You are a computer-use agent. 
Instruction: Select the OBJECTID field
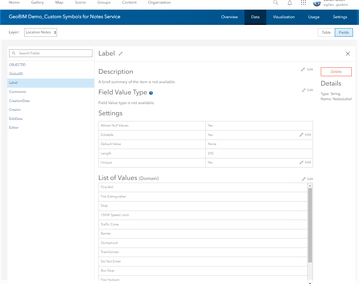point(17,65)
